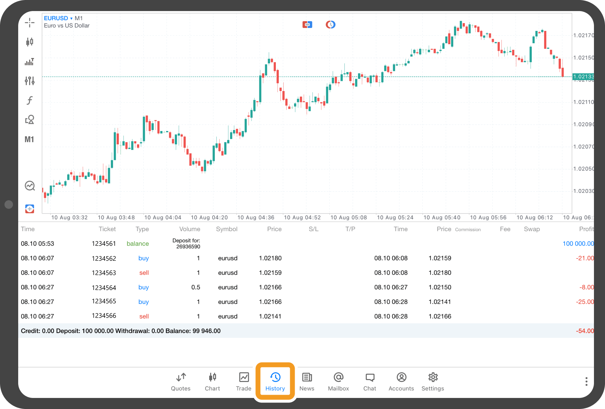Go to Accounts section
Viewport: 605px width, 409px height.
(401, 382)
